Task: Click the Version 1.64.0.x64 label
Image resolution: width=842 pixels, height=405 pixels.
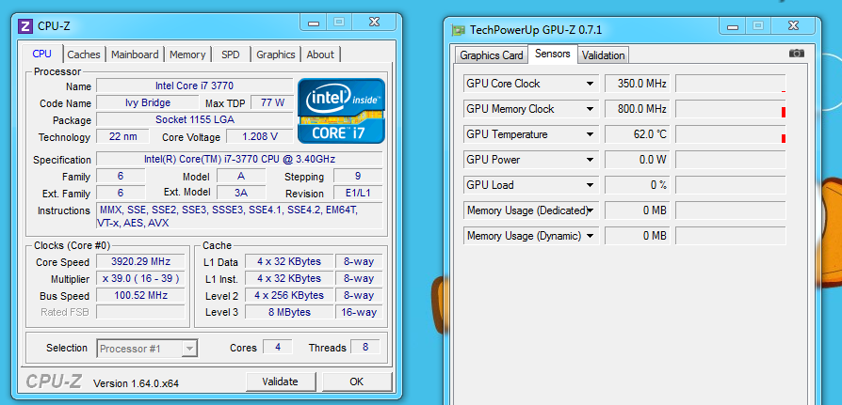Action: coord(136,383)
